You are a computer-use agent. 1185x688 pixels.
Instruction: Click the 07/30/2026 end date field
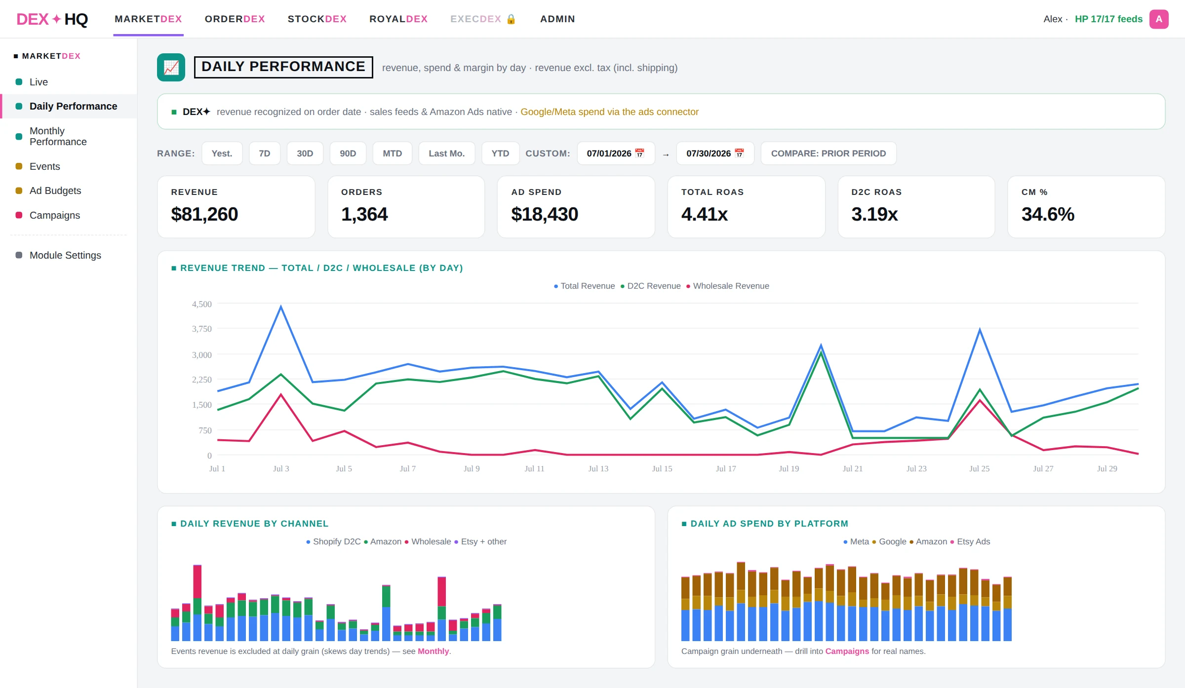715,153
